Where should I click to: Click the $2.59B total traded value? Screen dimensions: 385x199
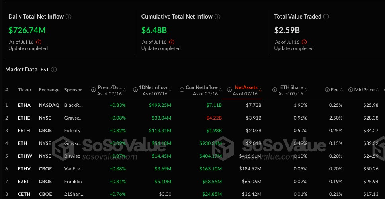(x=287, y=30)
